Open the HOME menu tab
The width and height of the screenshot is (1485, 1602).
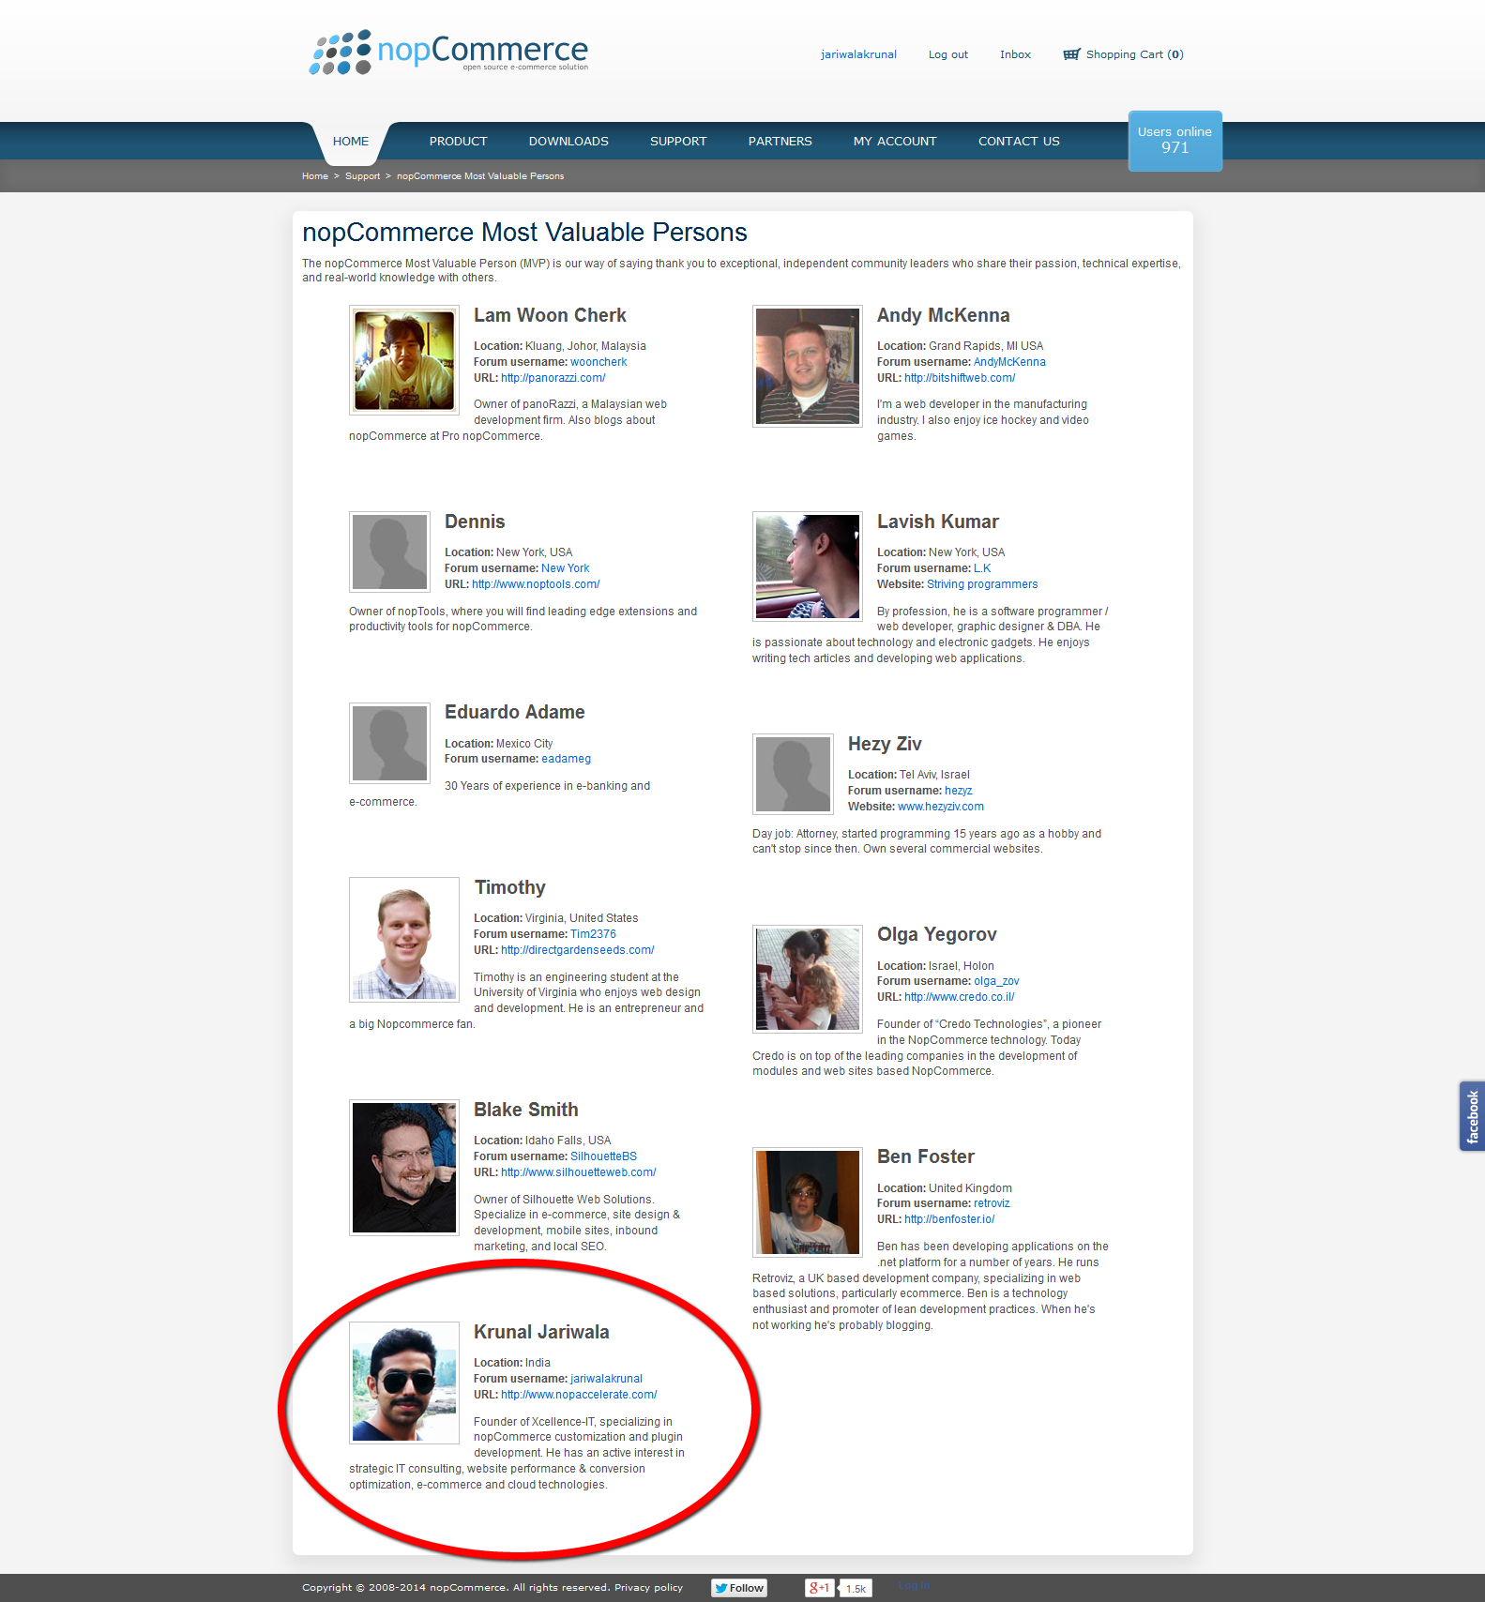pyautogui.click(x=351, y=142)
